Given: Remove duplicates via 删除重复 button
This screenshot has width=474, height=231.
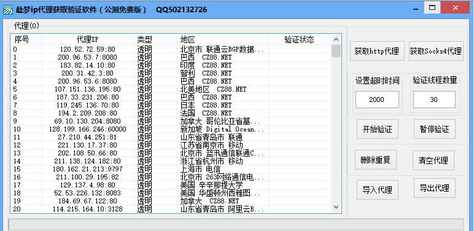Looking at the screenshot, I should point(376,160).
